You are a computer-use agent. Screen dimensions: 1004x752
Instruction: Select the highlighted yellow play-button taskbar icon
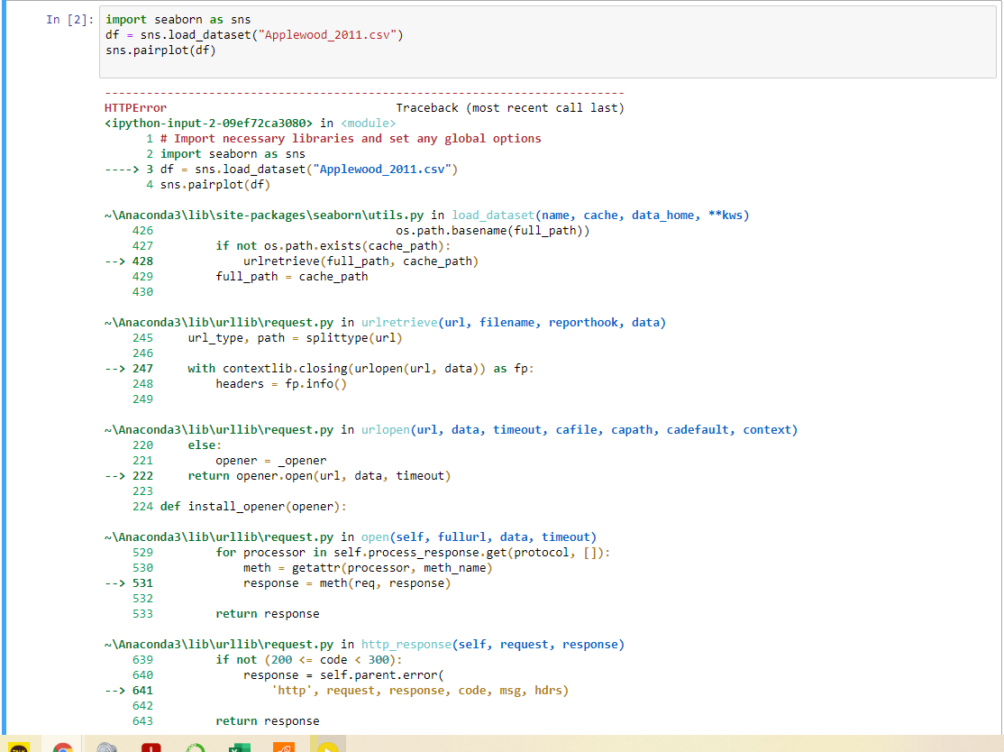(x=327, y=747)
